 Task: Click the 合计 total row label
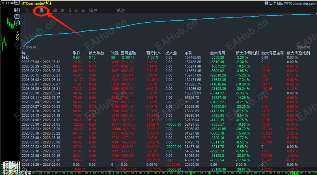pos(25,169)
